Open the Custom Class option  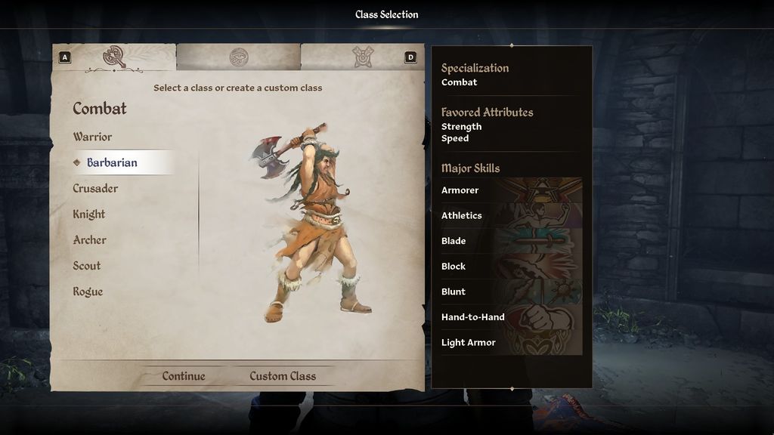(283, 376)
